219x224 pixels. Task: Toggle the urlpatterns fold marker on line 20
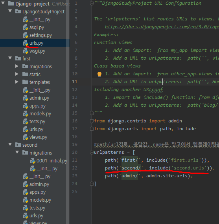coord(92,153)
